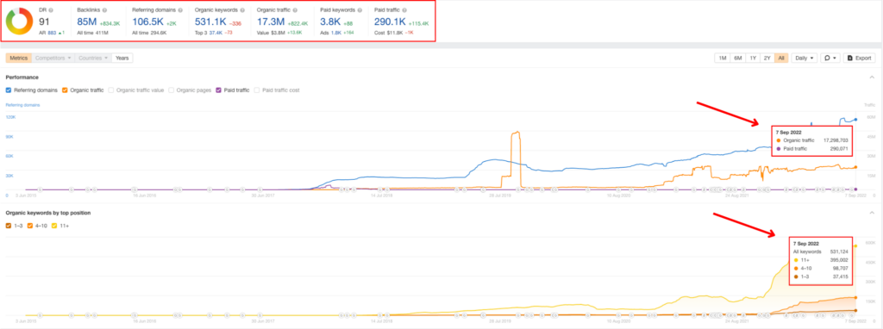Click the Organic keywords by top position heading
Viewport: 883px width, 329px height.
(48, 213)
